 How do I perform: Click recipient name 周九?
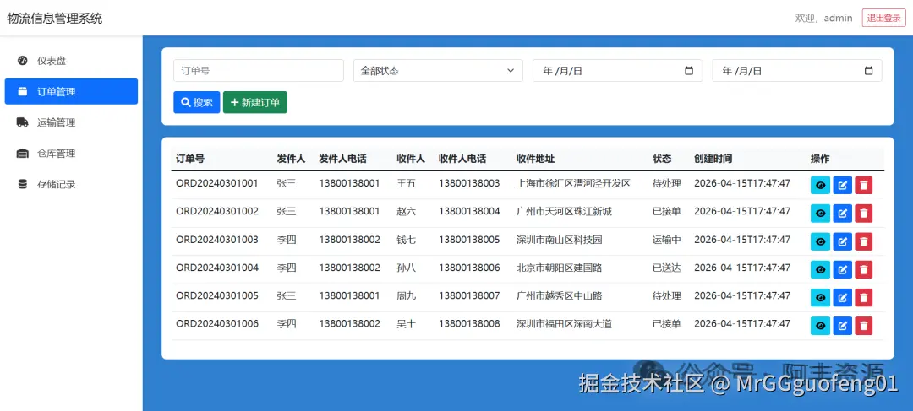(407, 295)
